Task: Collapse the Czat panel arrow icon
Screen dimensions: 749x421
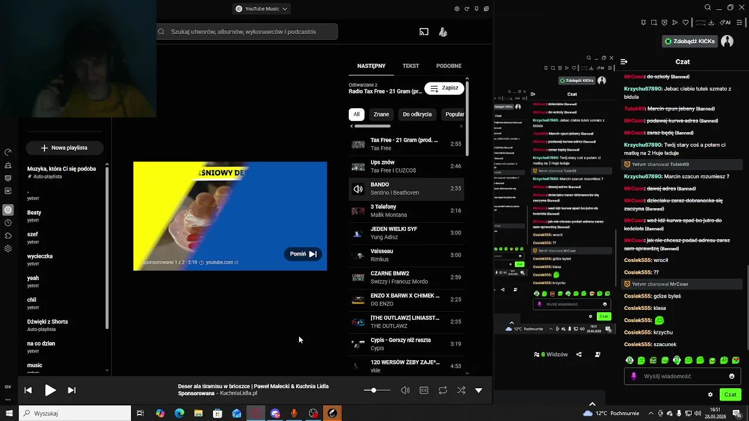Action: tap(624, 61)
